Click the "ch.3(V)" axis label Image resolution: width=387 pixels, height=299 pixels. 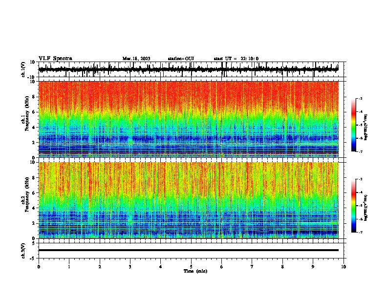(x=23, y=251)
